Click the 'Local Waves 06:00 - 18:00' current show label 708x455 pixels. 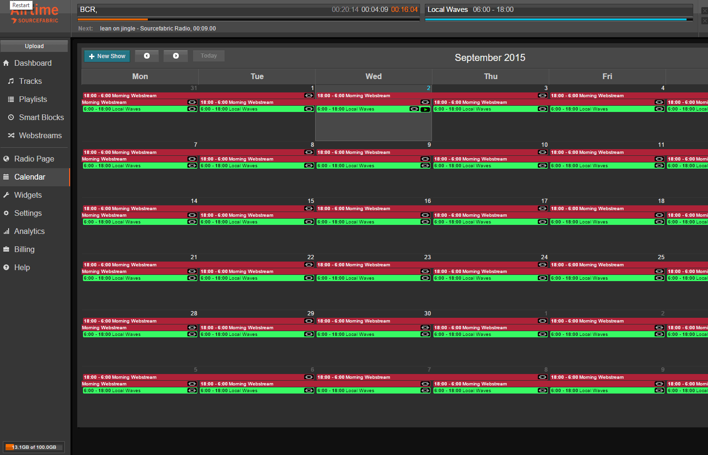coord(471,10)
